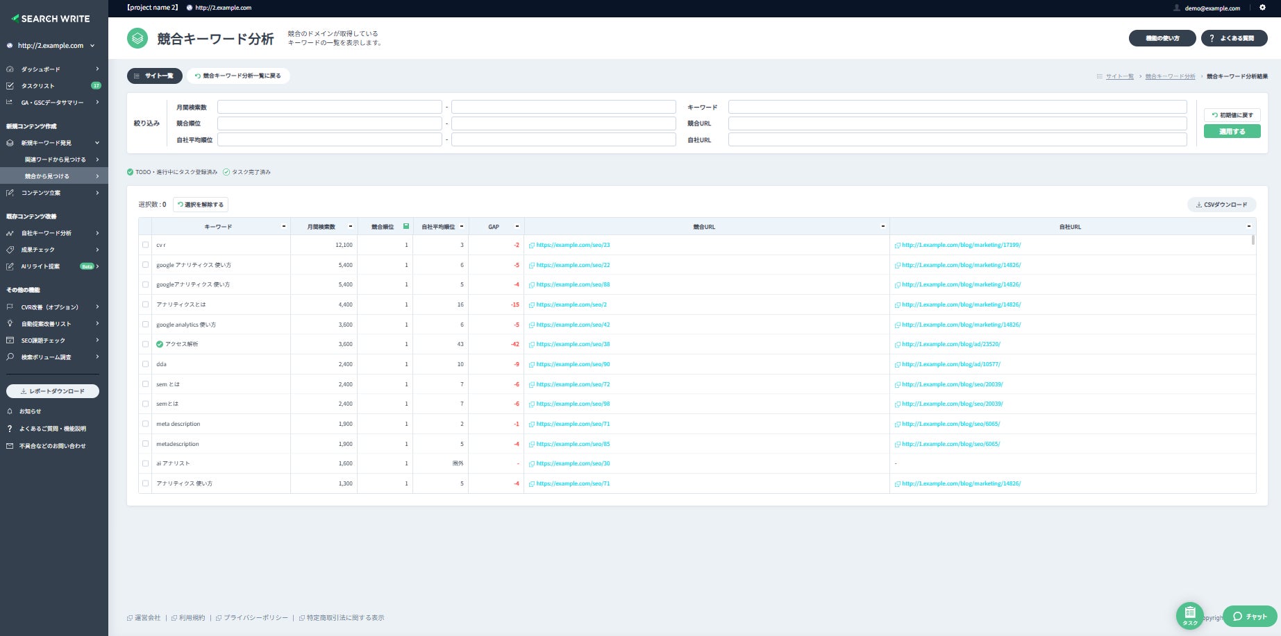This screenshot has height=636, width=1281.
Task: Select the checkbox for アナリティクスとは row
Action: point(145,304)
